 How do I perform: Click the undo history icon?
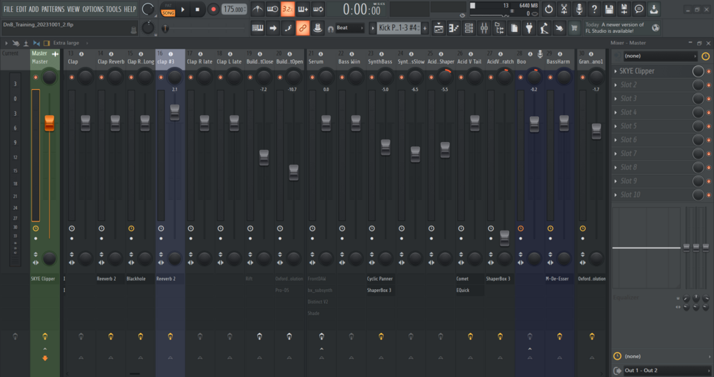(x=549, y=8)
